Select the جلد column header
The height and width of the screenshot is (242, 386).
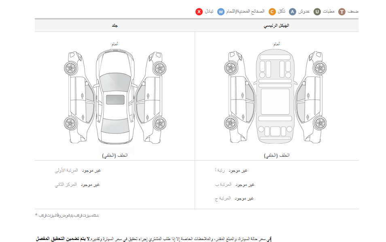115,25
